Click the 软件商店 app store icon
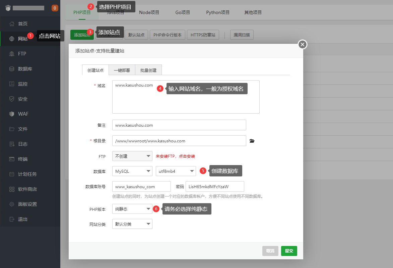 pyautogui.click(x=12, y=189)
